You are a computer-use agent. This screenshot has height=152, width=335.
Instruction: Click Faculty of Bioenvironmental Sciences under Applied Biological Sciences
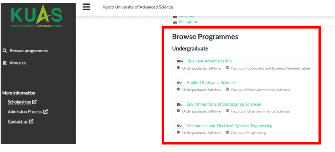coord(260,90)
